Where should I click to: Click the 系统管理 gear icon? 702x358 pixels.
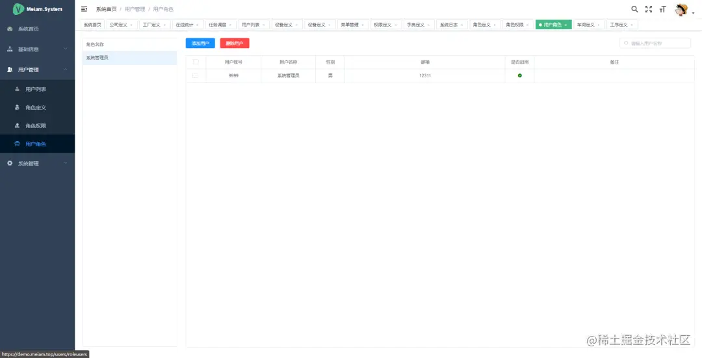point(10,163)
